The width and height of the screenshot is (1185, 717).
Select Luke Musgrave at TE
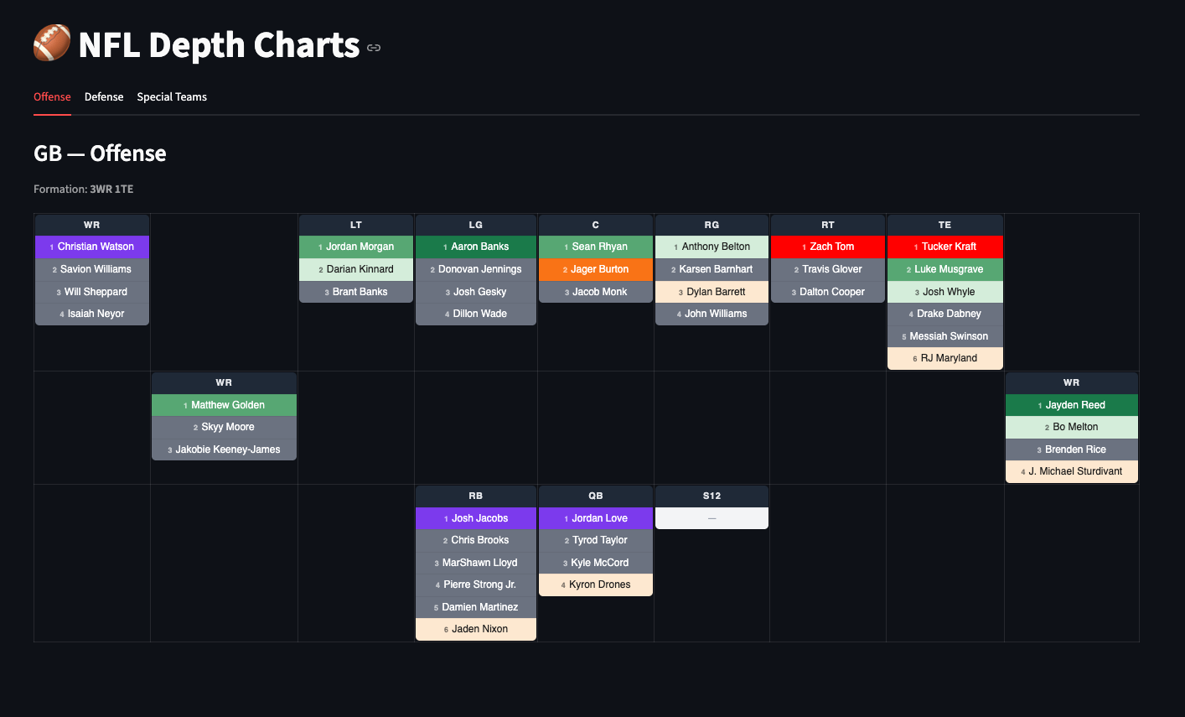tap(945, 269)
